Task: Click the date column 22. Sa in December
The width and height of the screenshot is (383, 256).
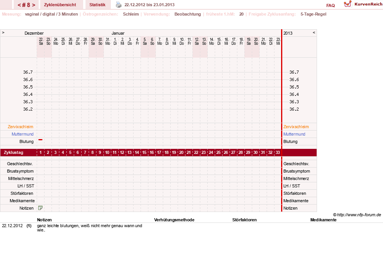Action: [x=41, y=41]
